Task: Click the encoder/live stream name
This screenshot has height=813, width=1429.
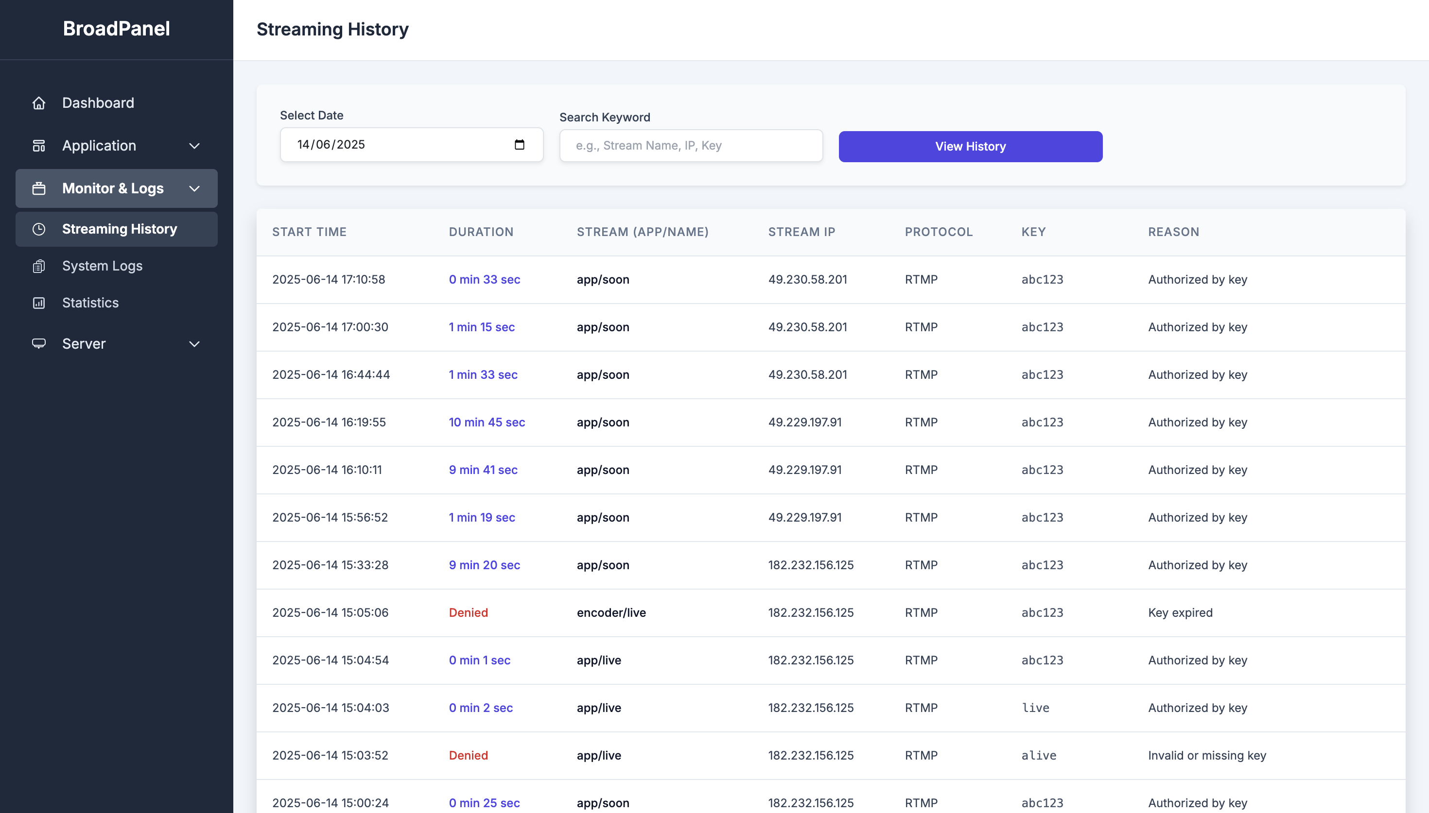Action: point(611,612)
